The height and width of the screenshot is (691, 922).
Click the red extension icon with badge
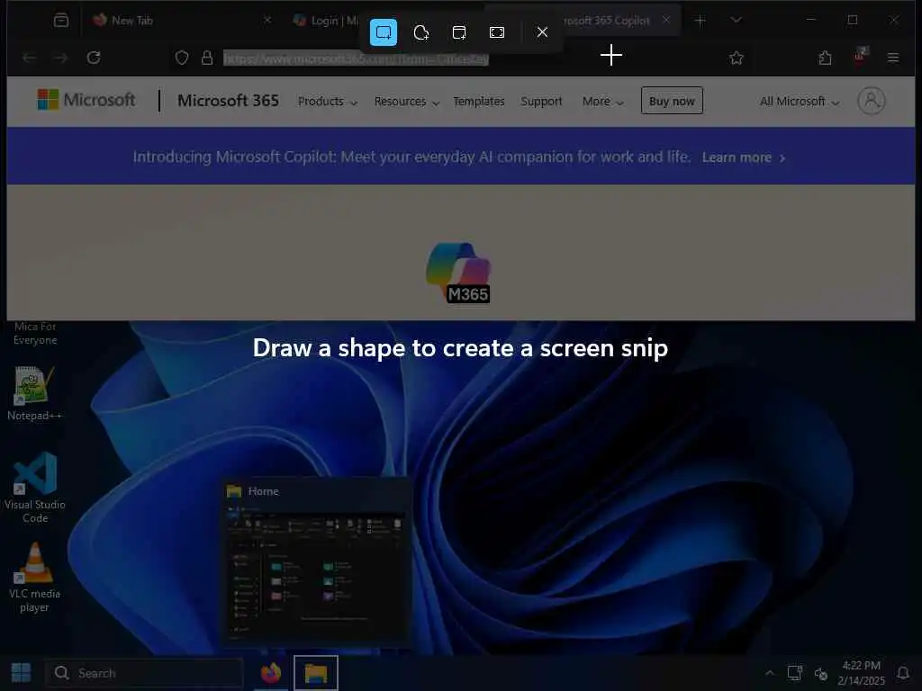point(860,56)
